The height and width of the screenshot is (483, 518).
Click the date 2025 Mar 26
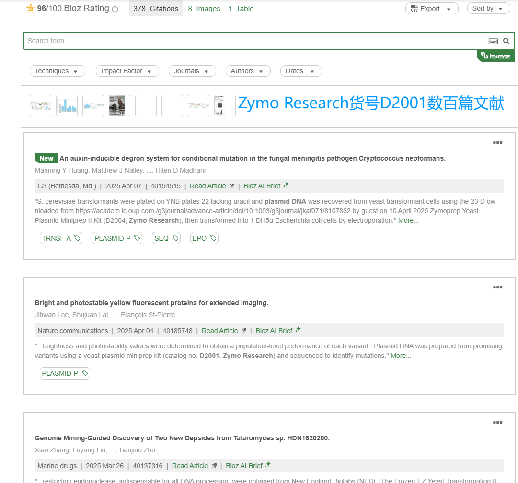tap(105, 466)
